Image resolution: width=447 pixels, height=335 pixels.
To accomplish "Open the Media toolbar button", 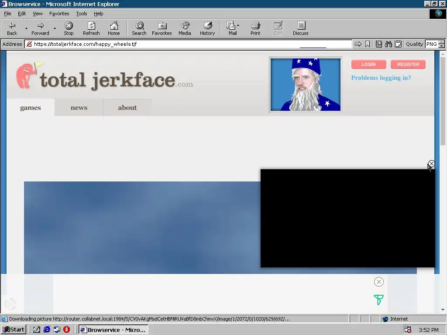I will tap(185, 28).
